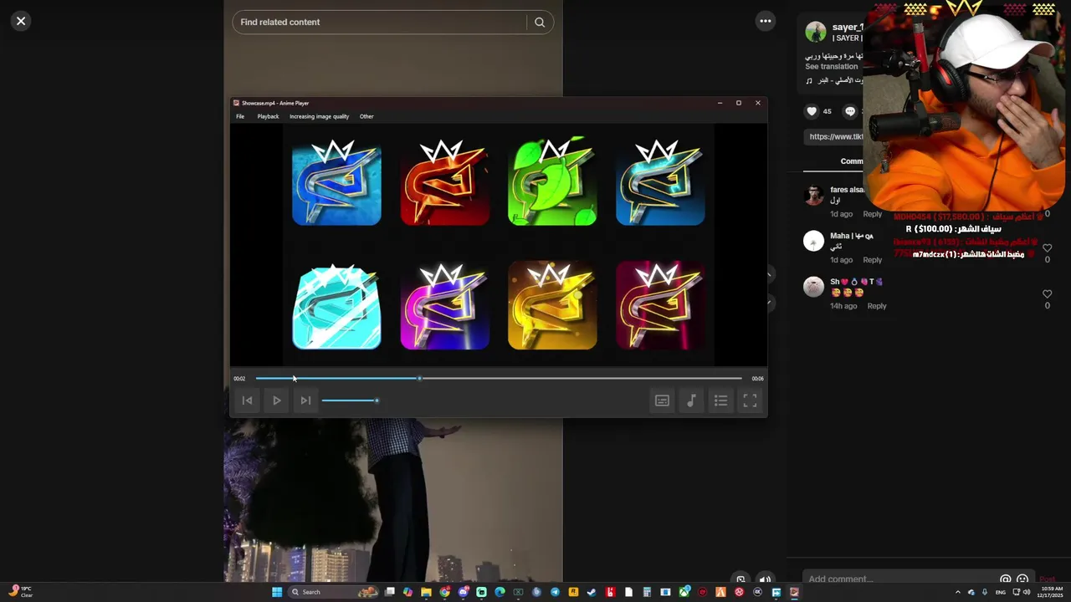The width and height of the screenshot is (1071, 602).
Task: Open Maha commenter avatar
Action: pyautogui.click(x=813, y=242)
